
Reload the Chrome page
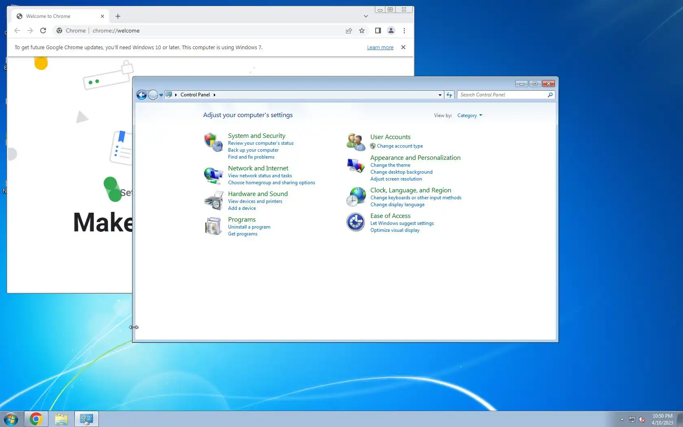(x=43, y=30)
